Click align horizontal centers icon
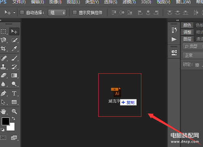The height and width of the screenshot is (147, 203). (x=148, y=13)
